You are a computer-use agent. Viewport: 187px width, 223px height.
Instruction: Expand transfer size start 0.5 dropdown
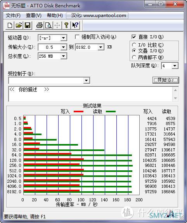(x=63, y=47)
